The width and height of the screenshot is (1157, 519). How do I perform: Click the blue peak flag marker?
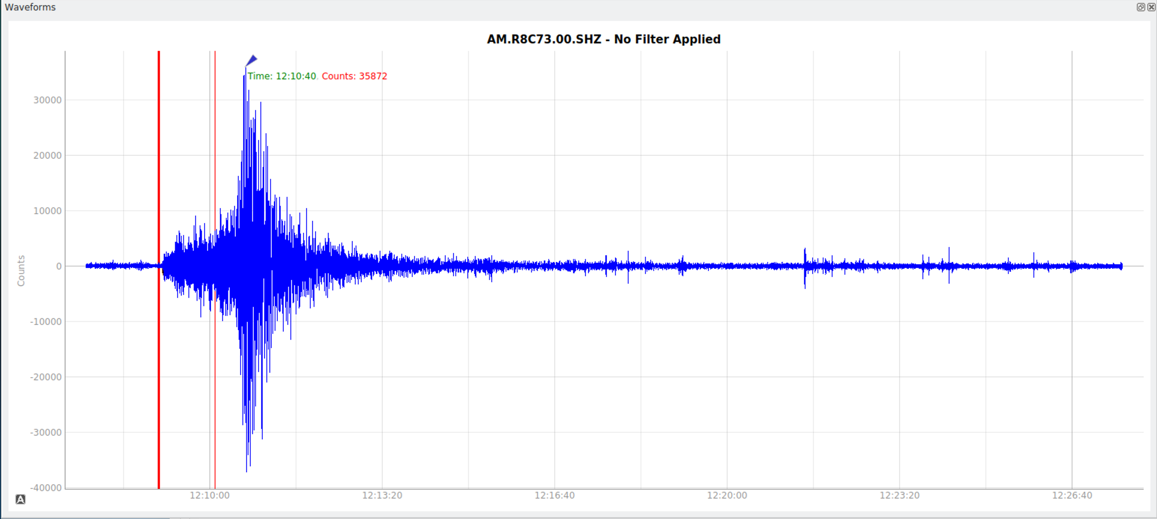coord(251,61)
